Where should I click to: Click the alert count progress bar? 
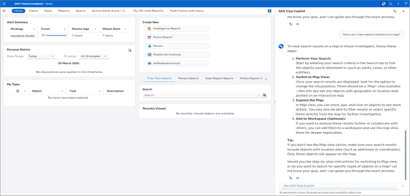[56, 35]
